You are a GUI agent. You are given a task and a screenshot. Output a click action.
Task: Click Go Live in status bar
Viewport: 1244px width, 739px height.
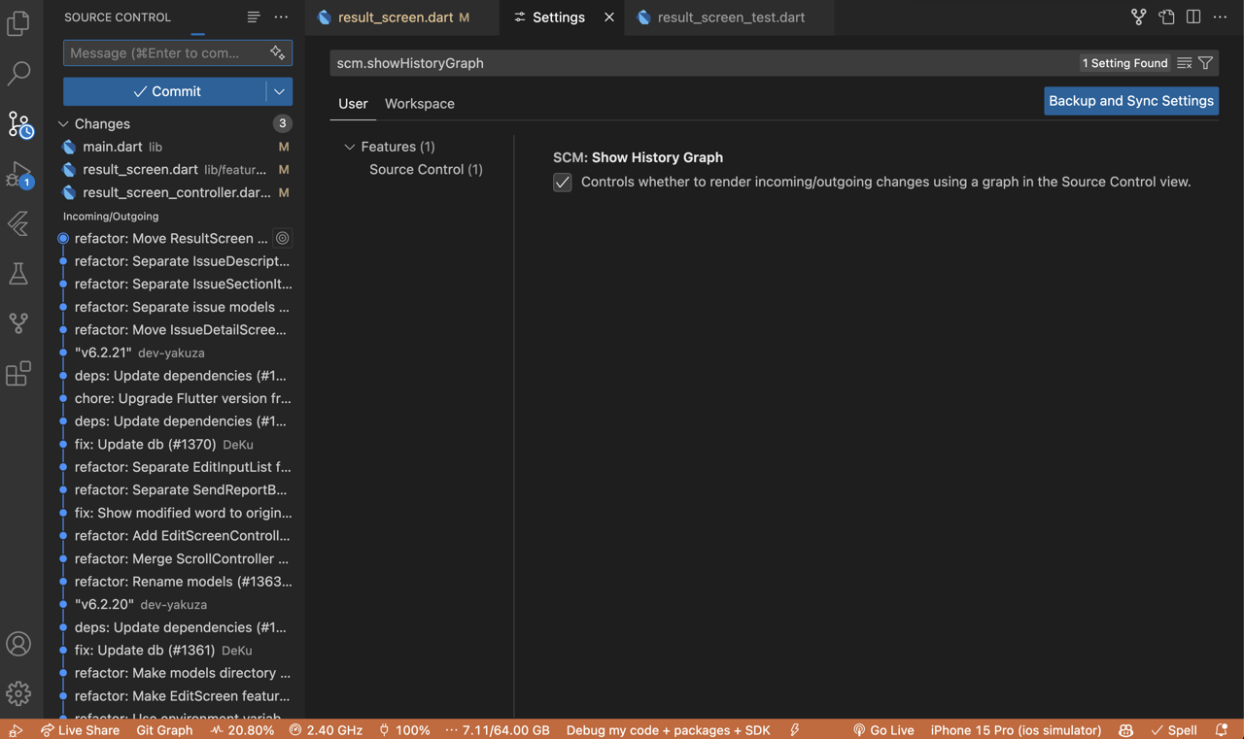click(x=882, y=730)
